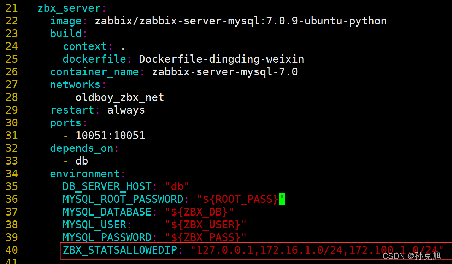Click the db dependency list item
Image resolution: width=452 pixels, height=264 pixels.
click(x=82, y=161)
